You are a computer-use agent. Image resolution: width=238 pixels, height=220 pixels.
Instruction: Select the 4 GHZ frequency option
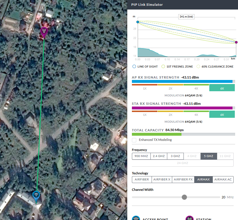[192, 156]
